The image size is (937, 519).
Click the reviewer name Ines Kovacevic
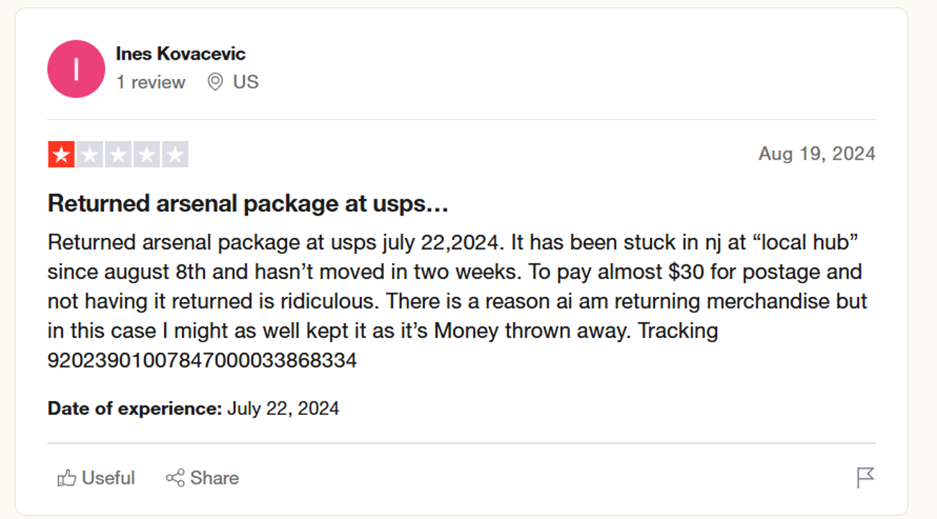click(180, 53)
